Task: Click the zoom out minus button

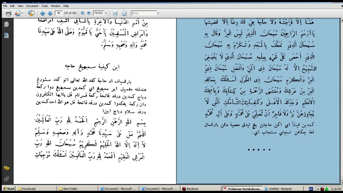Action: point(83,13)
